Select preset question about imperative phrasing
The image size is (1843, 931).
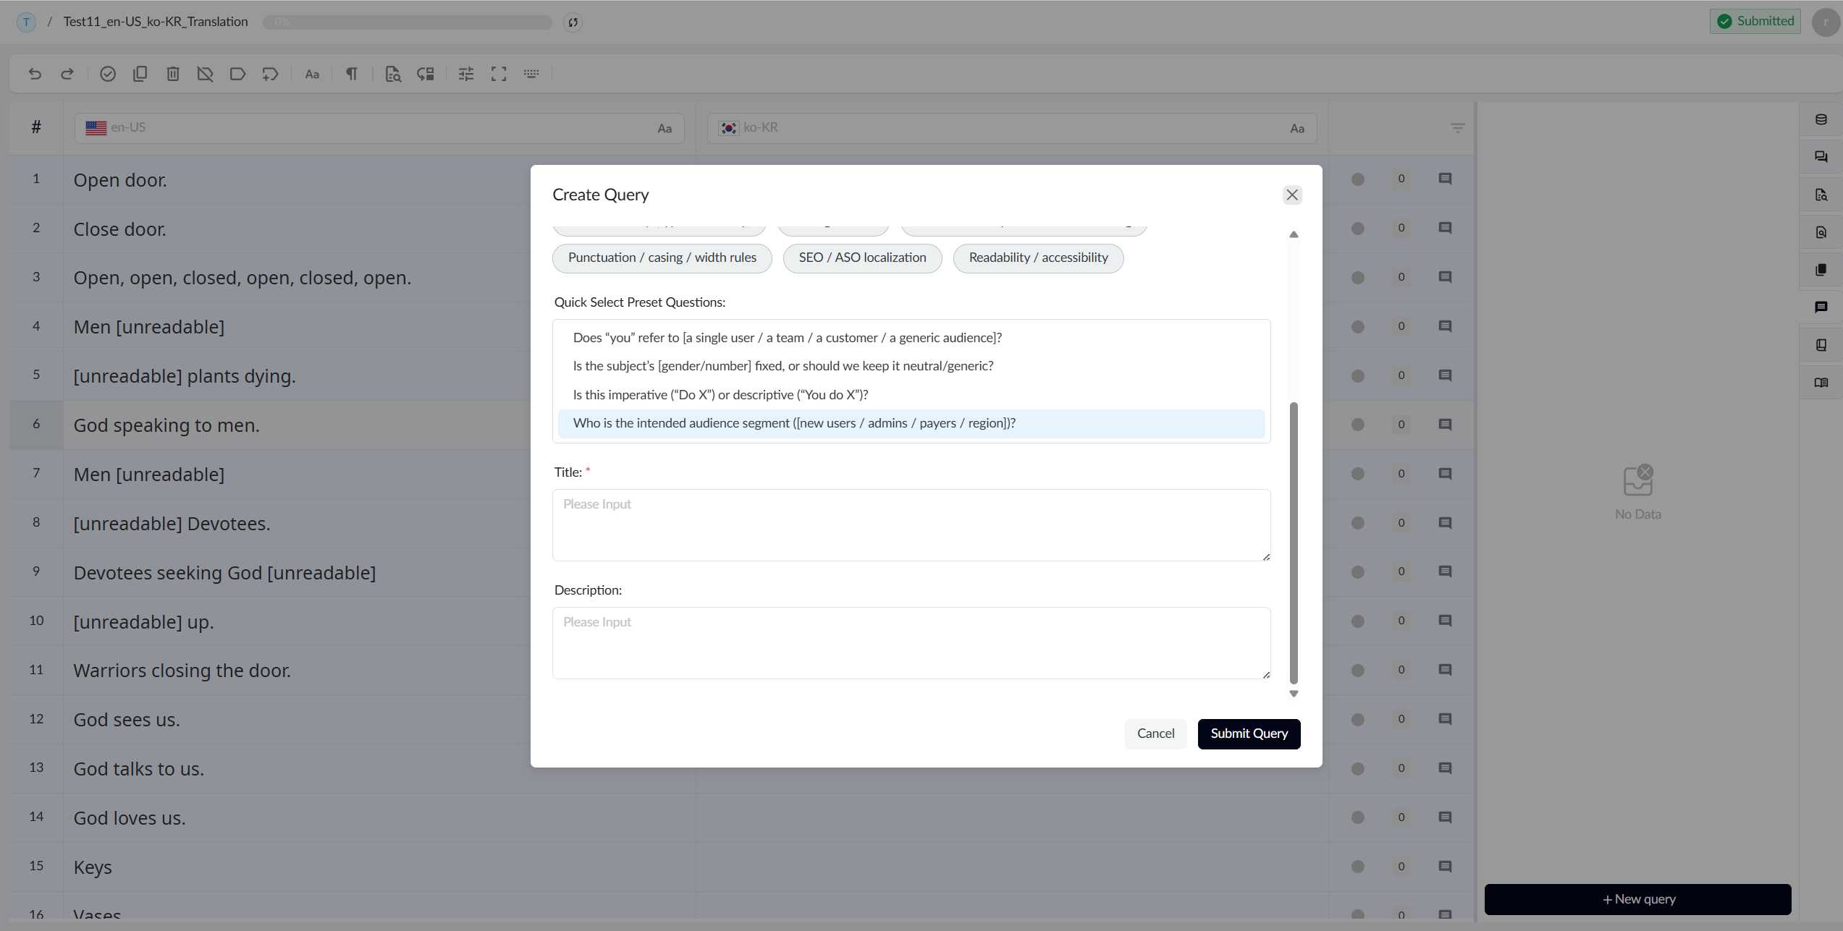720,394
